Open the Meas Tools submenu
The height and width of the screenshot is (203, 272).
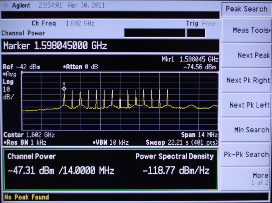tap(247, 31)
